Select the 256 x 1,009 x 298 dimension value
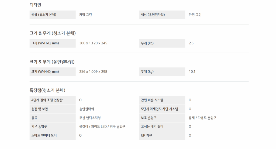Screen dimensions: 276x149 pos(93,72)
